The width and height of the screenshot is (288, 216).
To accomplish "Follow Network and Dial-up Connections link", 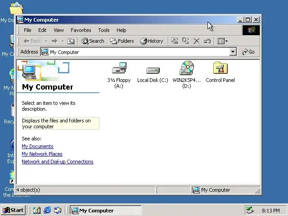I will click(x=58, y=162).
